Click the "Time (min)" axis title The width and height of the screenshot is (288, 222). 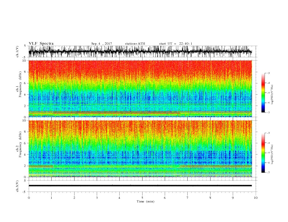pos(145,201)
